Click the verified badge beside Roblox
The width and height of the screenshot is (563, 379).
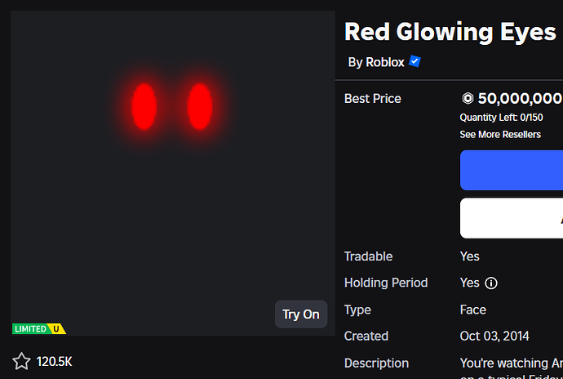pos(415,62)
